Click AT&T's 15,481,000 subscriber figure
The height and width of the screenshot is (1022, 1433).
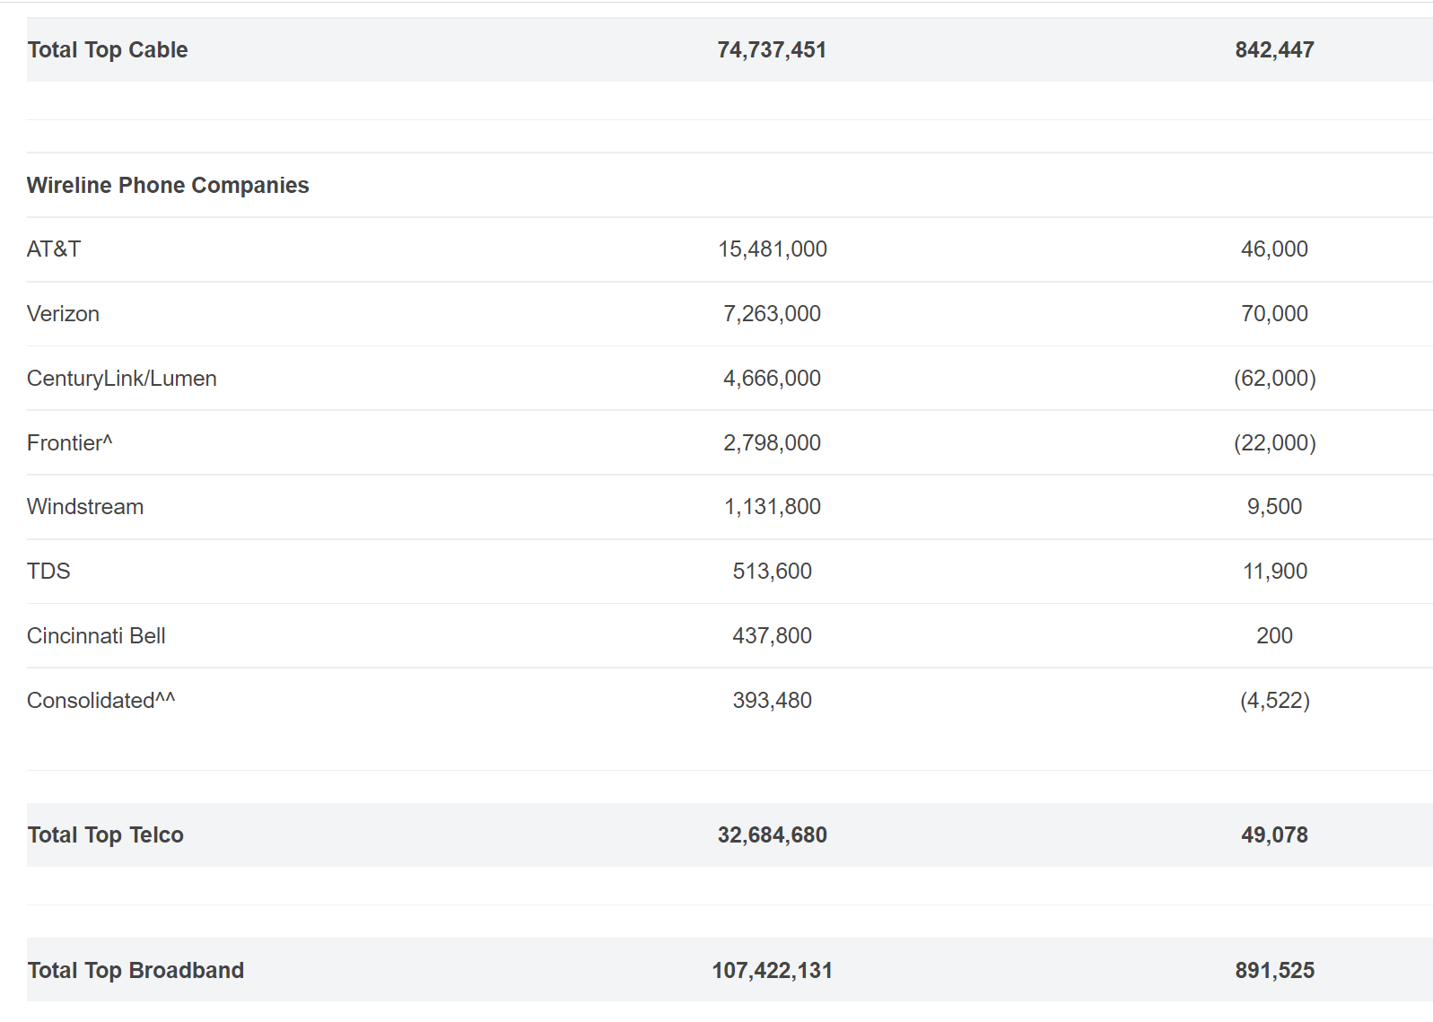pyautogui.click(x=772, y=249)
